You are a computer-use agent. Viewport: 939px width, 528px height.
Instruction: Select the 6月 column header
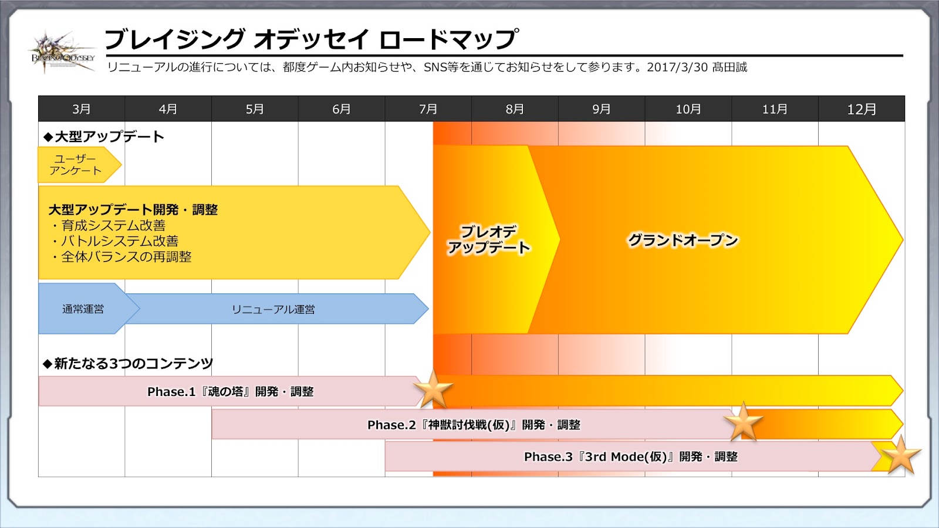coord(342,109)
